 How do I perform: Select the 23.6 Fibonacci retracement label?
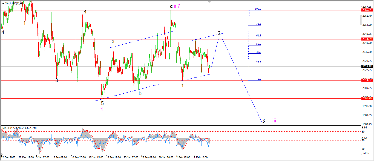pos(258,62)
